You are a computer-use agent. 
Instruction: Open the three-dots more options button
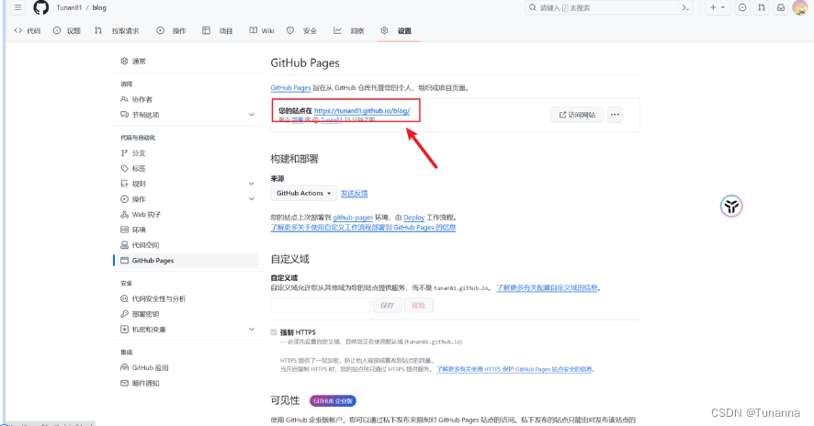tap(615, 115)
